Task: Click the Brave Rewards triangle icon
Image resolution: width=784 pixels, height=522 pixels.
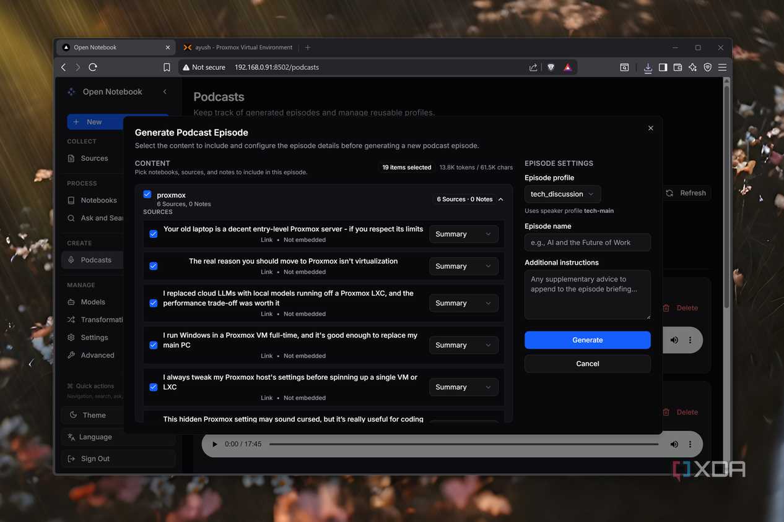Action: [x=567, y=67]
